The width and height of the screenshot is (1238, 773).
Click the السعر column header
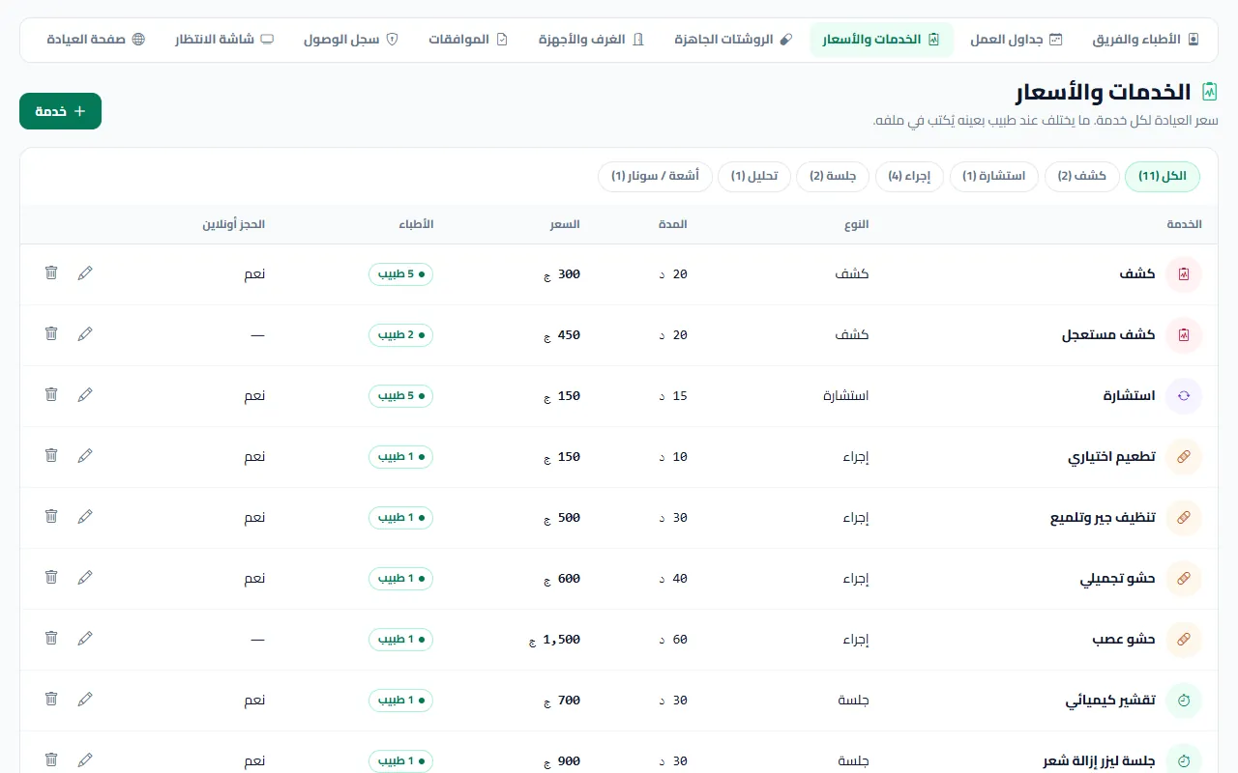click(x=566, y=224)
